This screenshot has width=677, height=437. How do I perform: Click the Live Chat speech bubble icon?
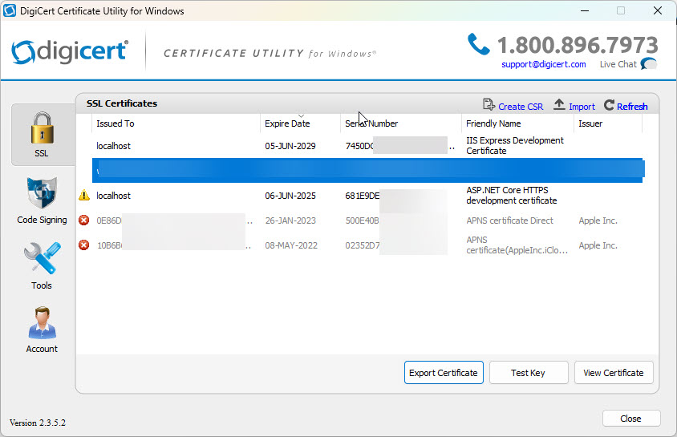coord(648,64)
